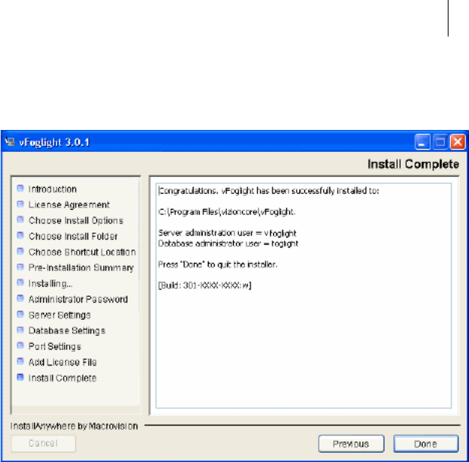This screenshot has height=462, width=469.
Task: Select the Choose Shortcut Location step label
Action: 82,252
